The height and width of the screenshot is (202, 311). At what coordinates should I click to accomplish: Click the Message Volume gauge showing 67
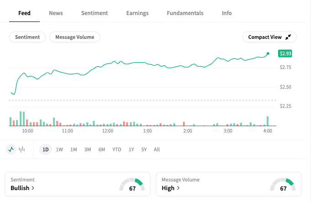click(x=283, y=185)
